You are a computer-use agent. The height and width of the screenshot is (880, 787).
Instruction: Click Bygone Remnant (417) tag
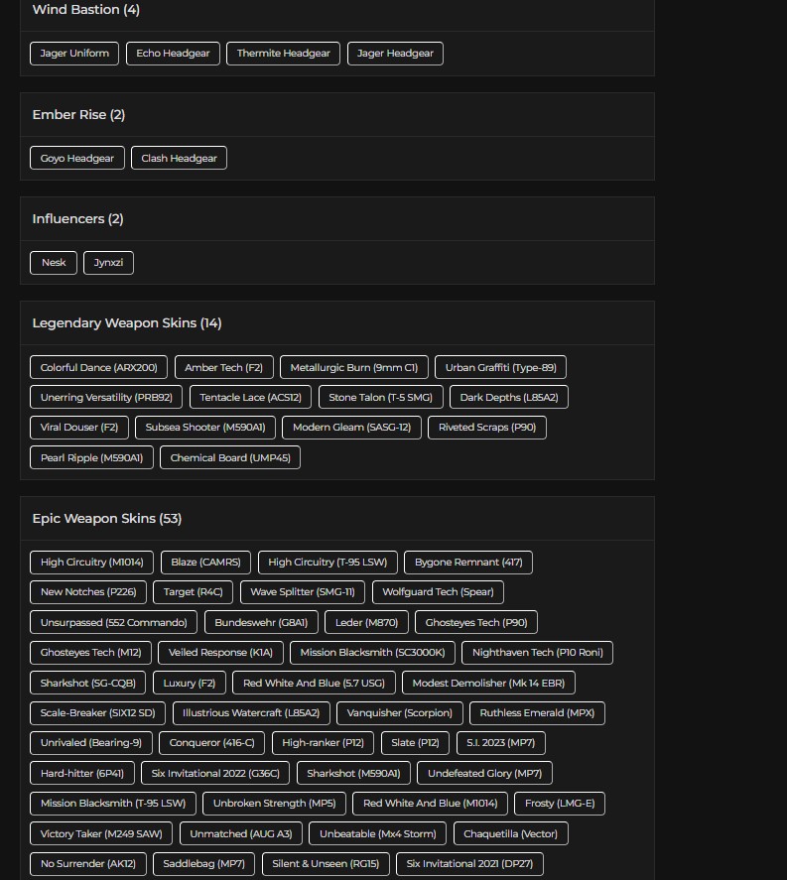tap(468, 563)
